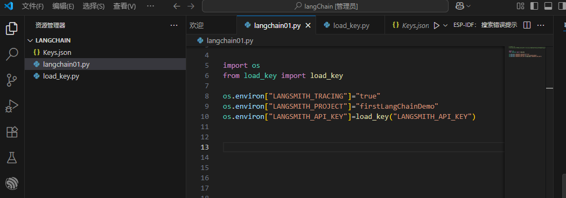This screenshot has height=198, width=566.
Task: Open the 选择(S) menu
Action: [93, 6]
